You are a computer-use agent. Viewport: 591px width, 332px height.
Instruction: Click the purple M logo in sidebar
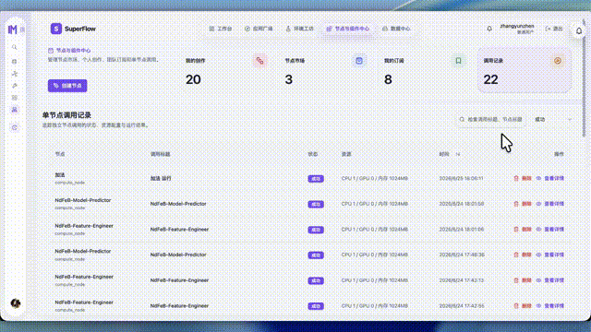[x=12, y=30]
